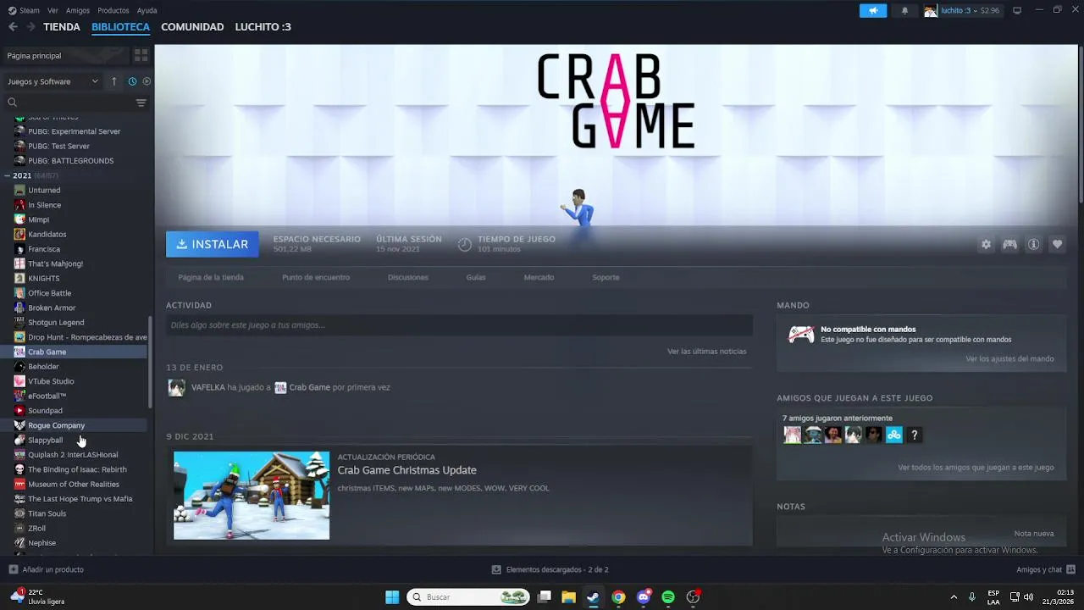This screenshot has width=1084, height=610.
Task: Open Windows Start button on taskbar
Action: pos(392,597)
